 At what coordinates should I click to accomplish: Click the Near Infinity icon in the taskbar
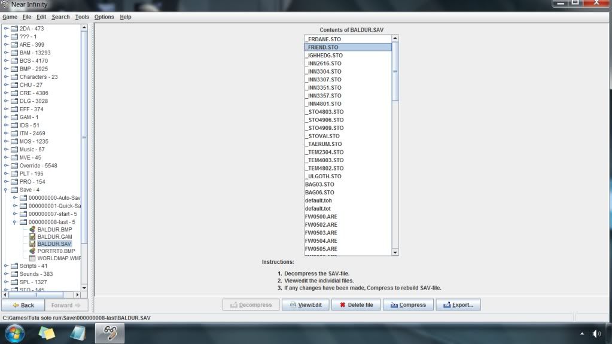(110, 333)
